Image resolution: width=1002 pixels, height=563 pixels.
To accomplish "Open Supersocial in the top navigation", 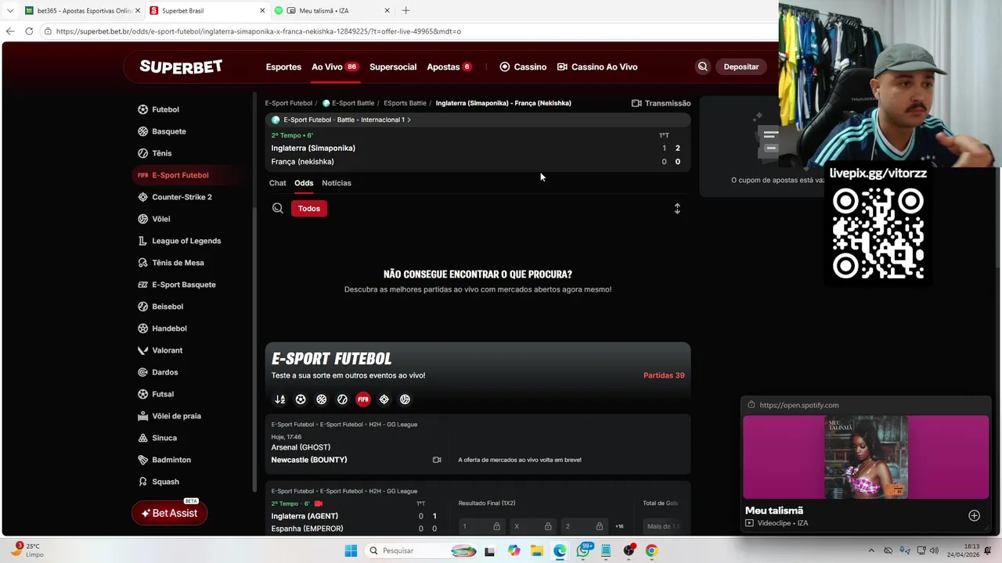I will 393,66.
